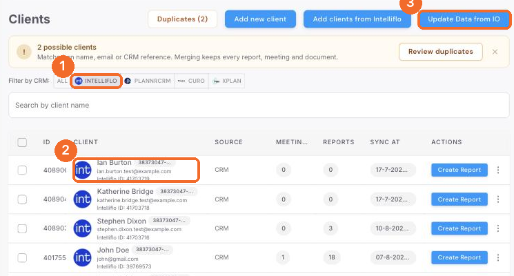Filter clients by XPLAN CRM
514x276 pixels.
click(x=226, y=81)
